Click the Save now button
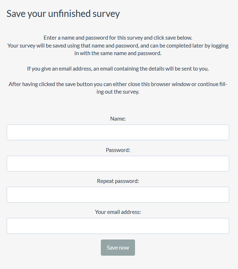The width and height of the screenshot is (238, 269). [x=118, y=247]
